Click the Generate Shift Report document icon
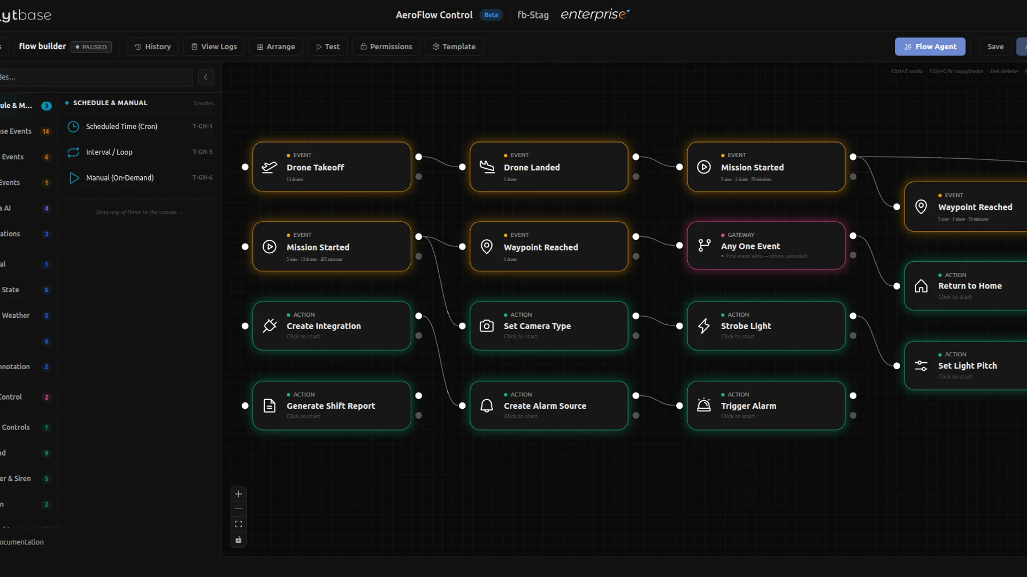This screenshot has width=1027, height=577. (x=270, y=406)
